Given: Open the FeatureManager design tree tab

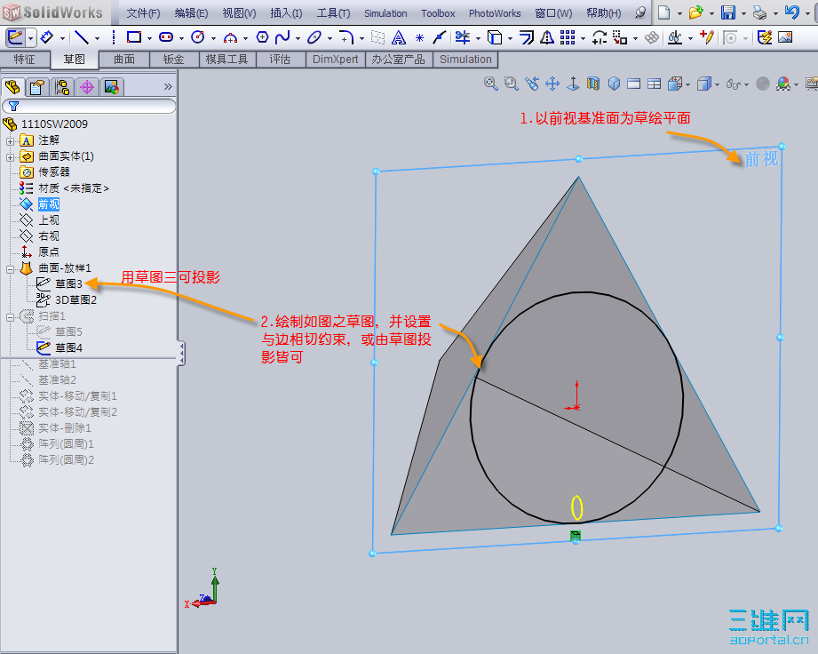Looking at the screenshot, I should click(x=12, y=87).
